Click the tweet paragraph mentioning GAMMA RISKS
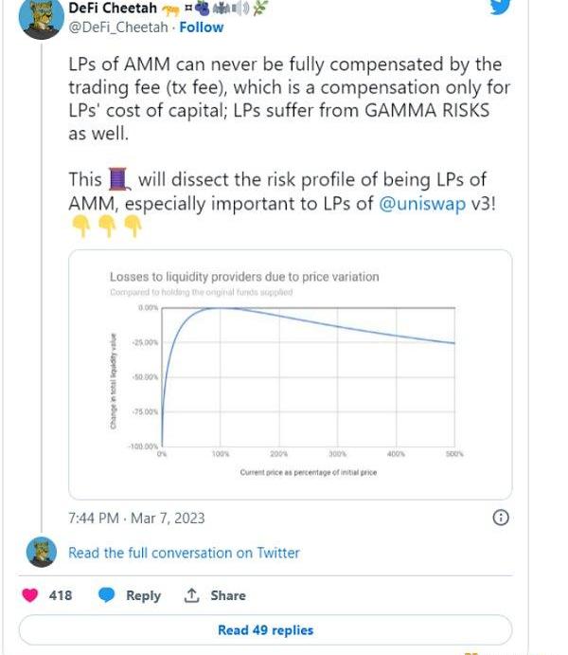 tap(289, 100)
